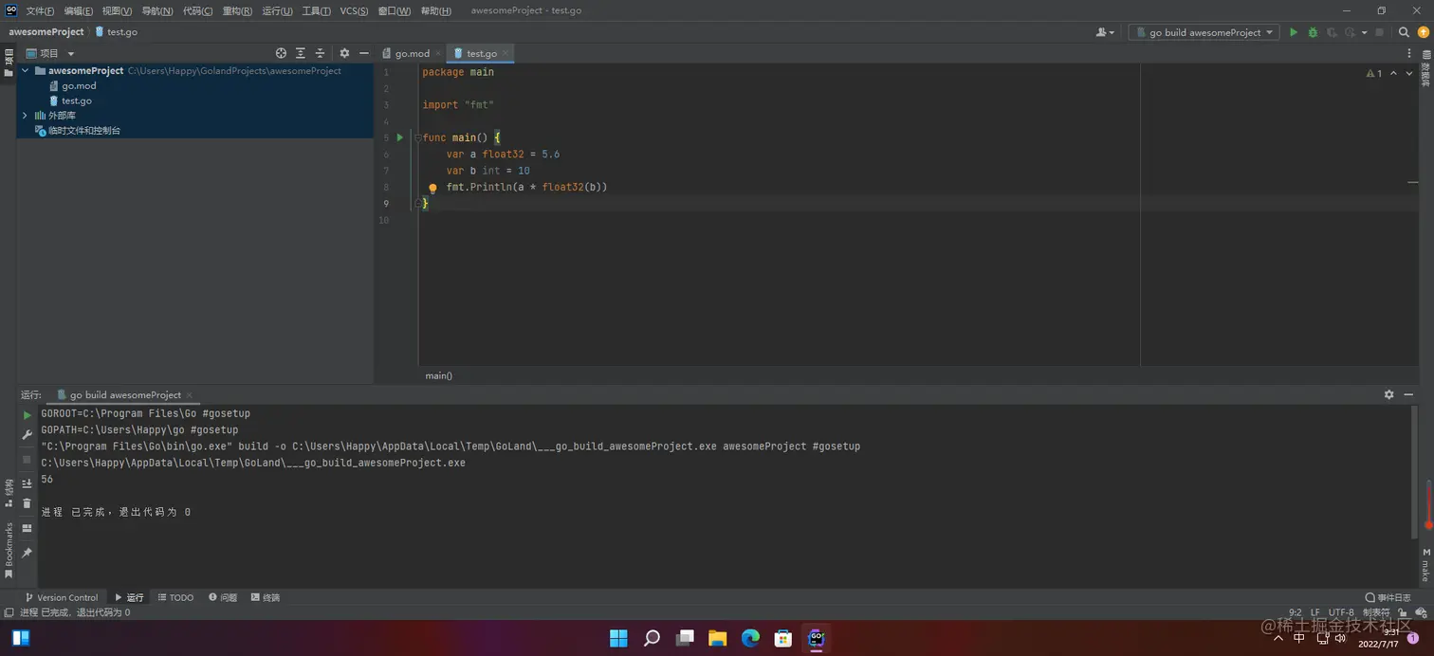Open the search everywhere magnifier in toolbar

(x=1405, y=32)
